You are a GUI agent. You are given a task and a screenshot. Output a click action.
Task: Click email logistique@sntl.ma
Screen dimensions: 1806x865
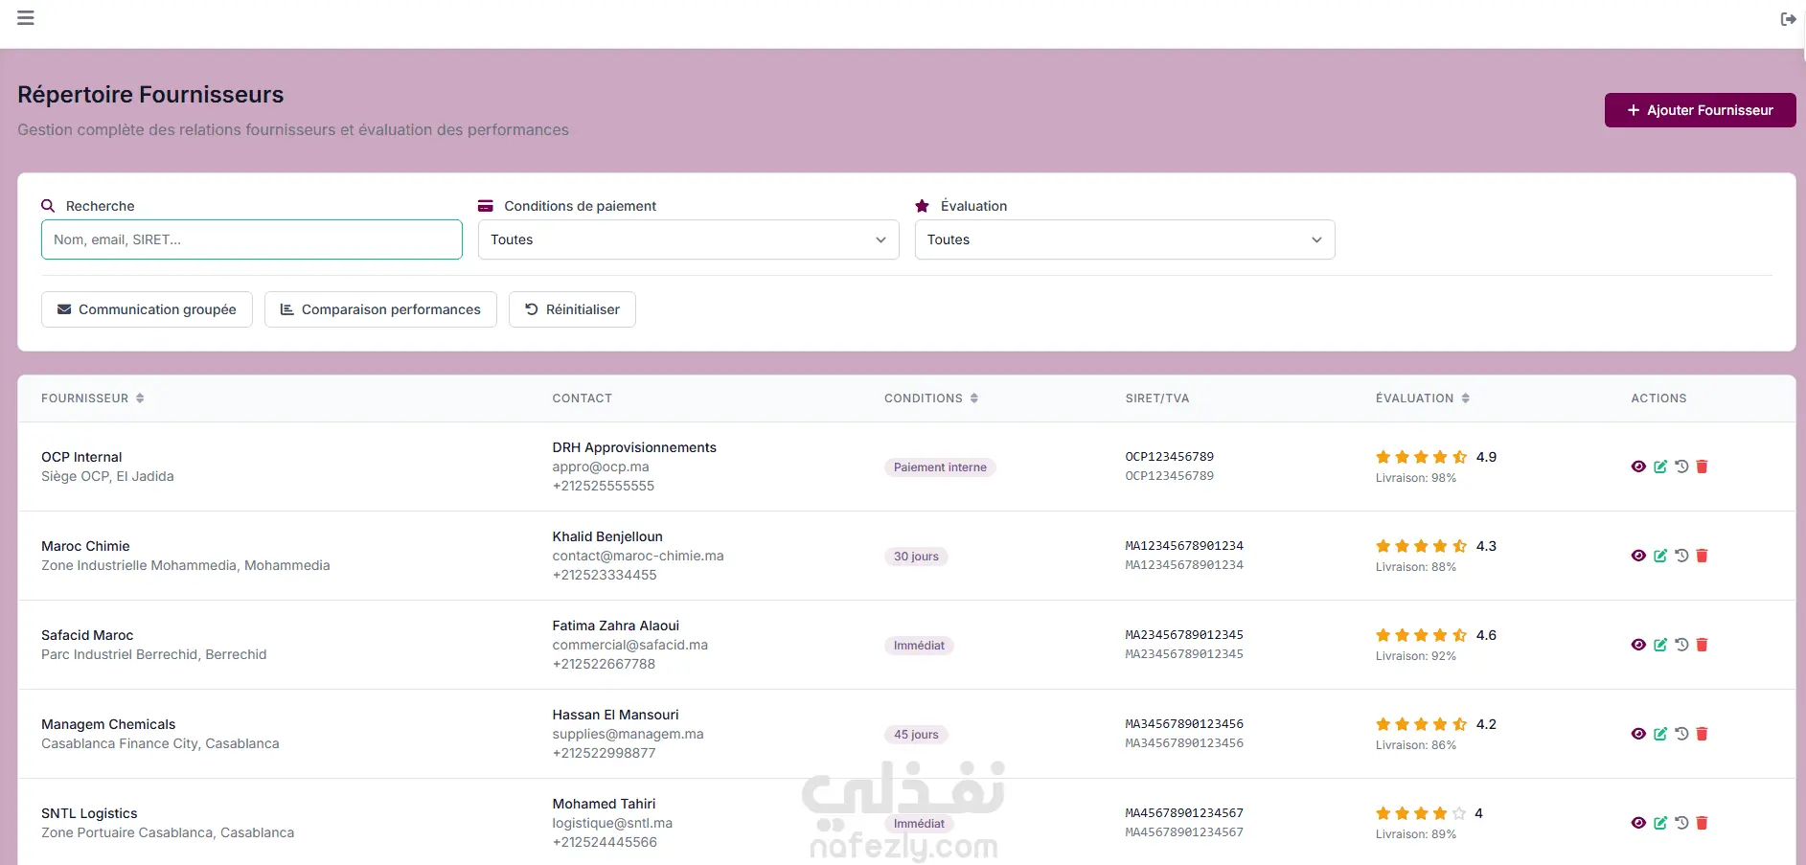(612, 823)
